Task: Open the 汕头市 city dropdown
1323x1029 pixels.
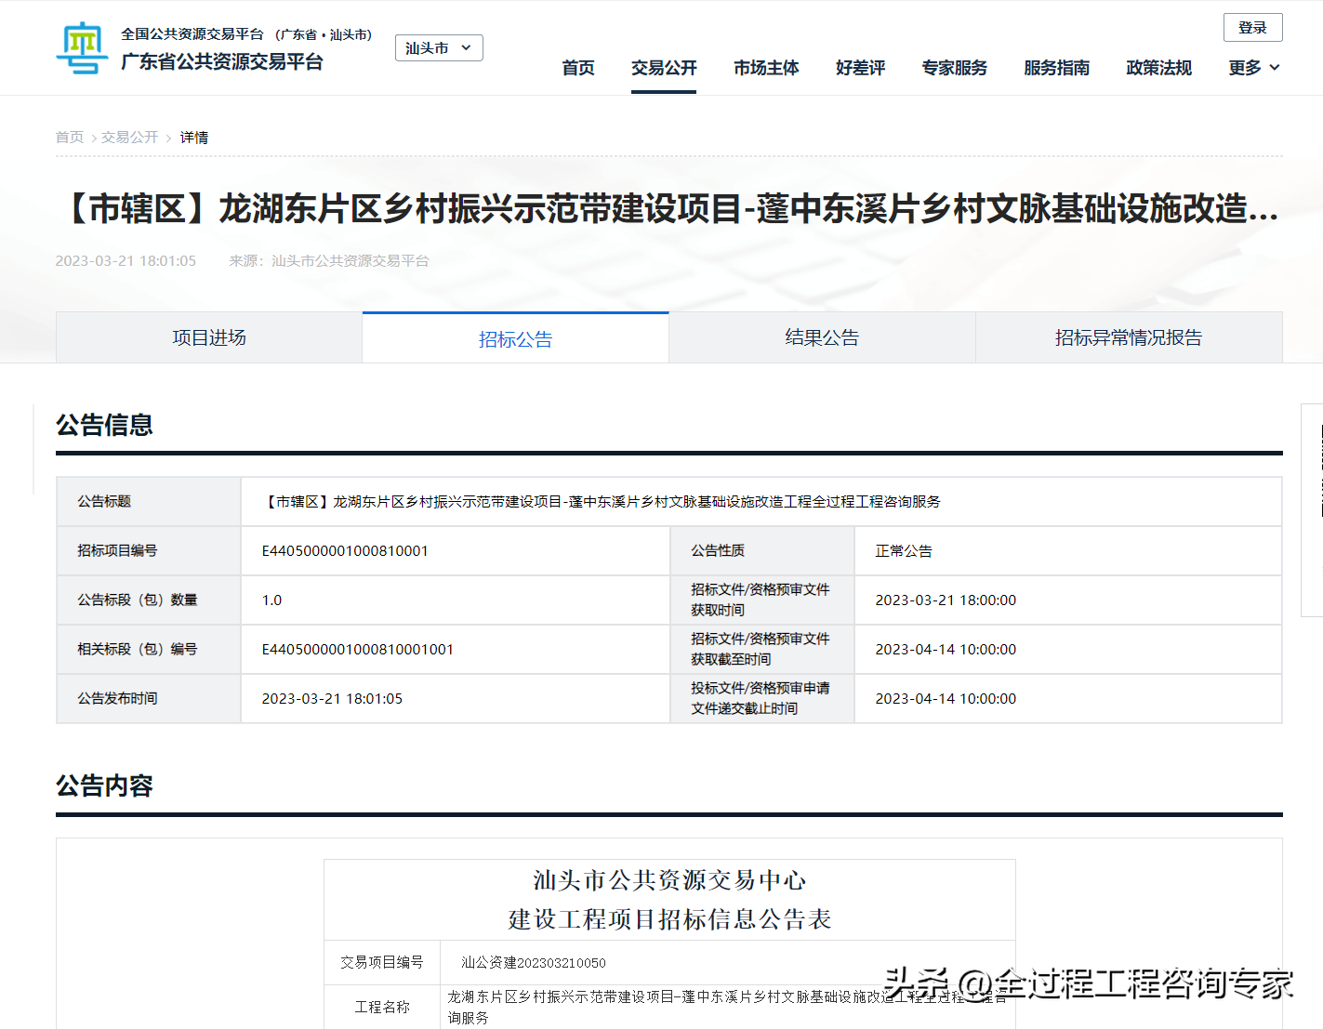Action: [x=439, y=48]
